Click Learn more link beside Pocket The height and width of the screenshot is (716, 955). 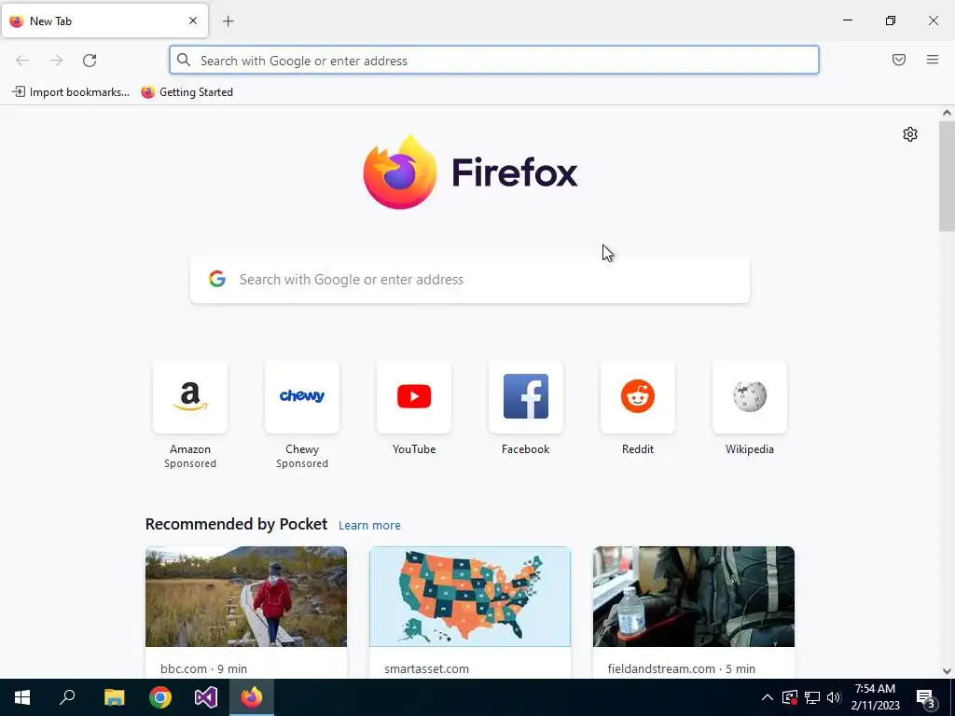[369, 526]
